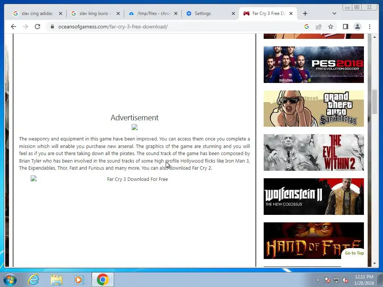This screenshot has width=383, height=287.
Task: Open Action Center flag icon
Action: (x=327, y=280)
